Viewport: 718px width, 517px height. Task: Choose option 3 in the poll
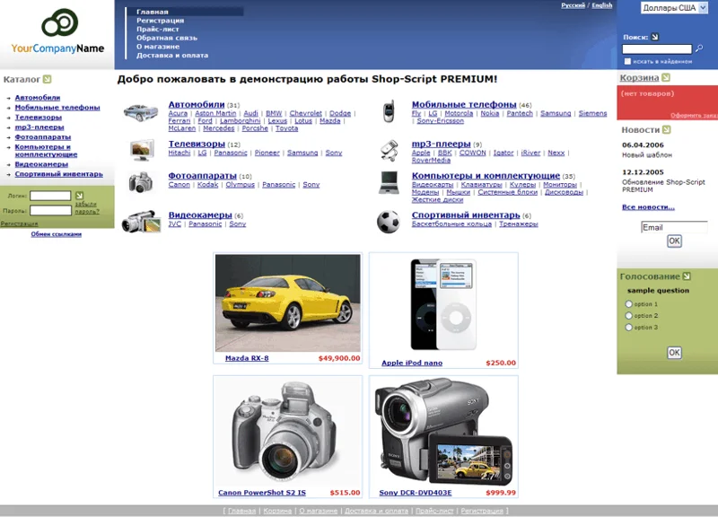628,328
